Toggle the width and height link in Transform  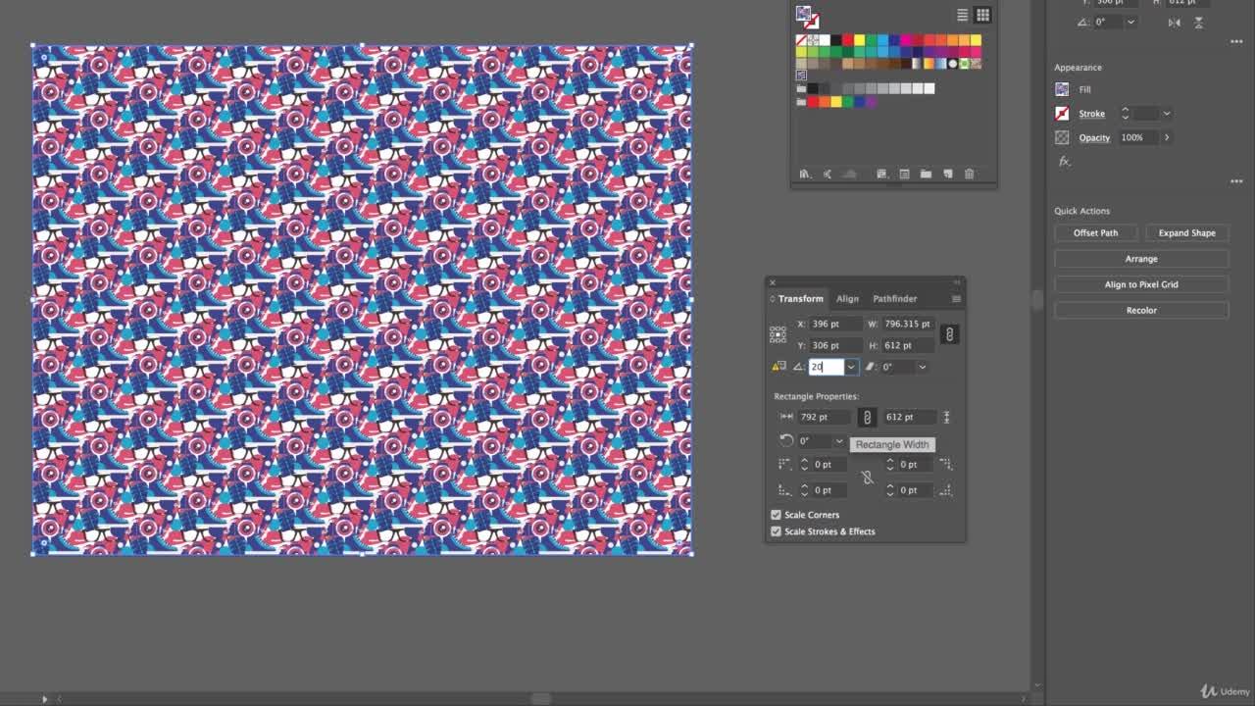[949, 334]
